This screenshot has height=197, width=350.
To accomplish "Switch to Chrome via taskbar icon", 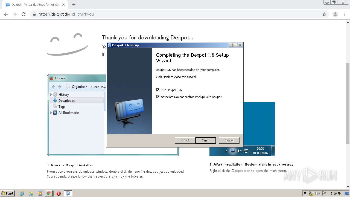I will coord(49,193).
